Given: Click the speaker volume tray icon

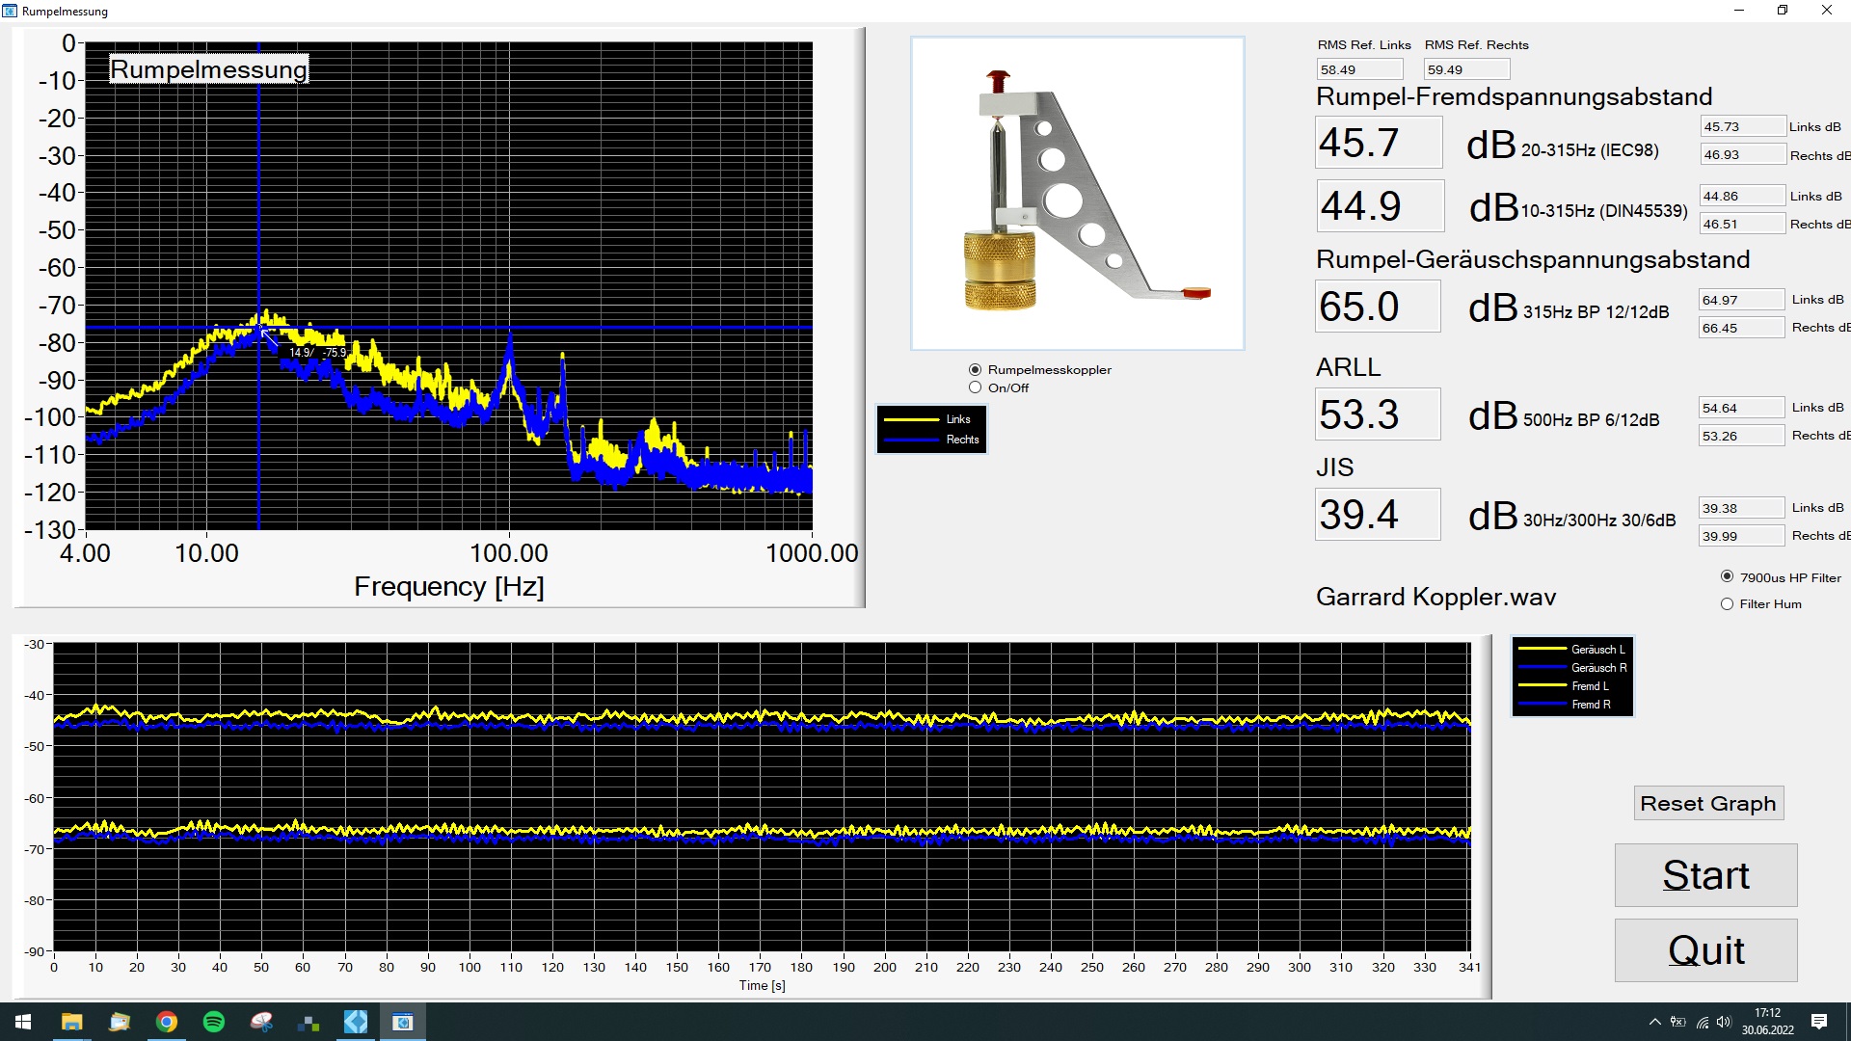Looking at the screenshot, I should point(1724,1022).
